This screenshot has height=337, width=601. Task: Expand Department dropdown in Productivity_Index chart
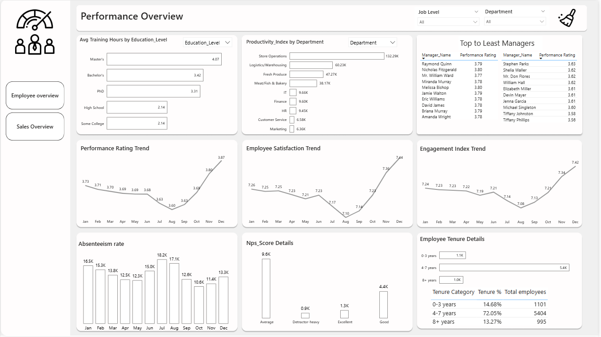pyautogui.click(x=372, y=43)
